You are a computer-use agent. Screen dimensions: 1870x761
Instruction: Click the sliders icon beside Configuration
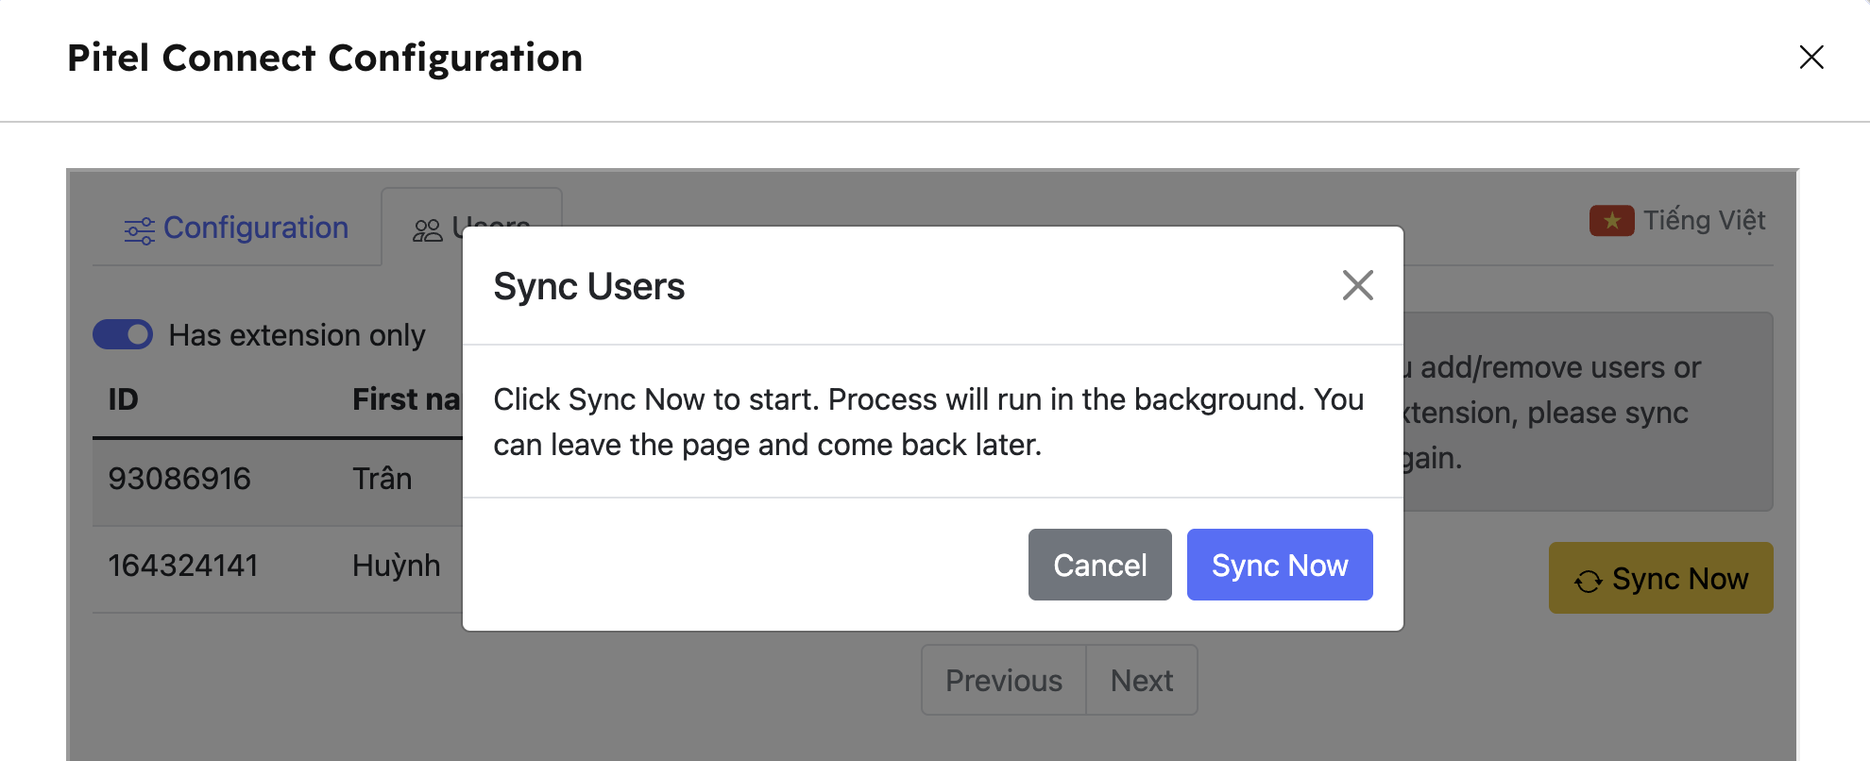[x=139, y=230]
